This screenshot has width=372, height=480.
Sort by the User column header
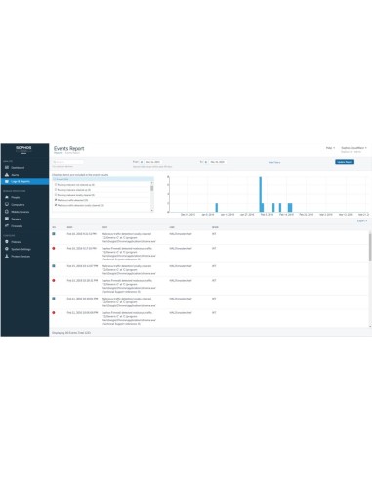(x=172, y=227)
